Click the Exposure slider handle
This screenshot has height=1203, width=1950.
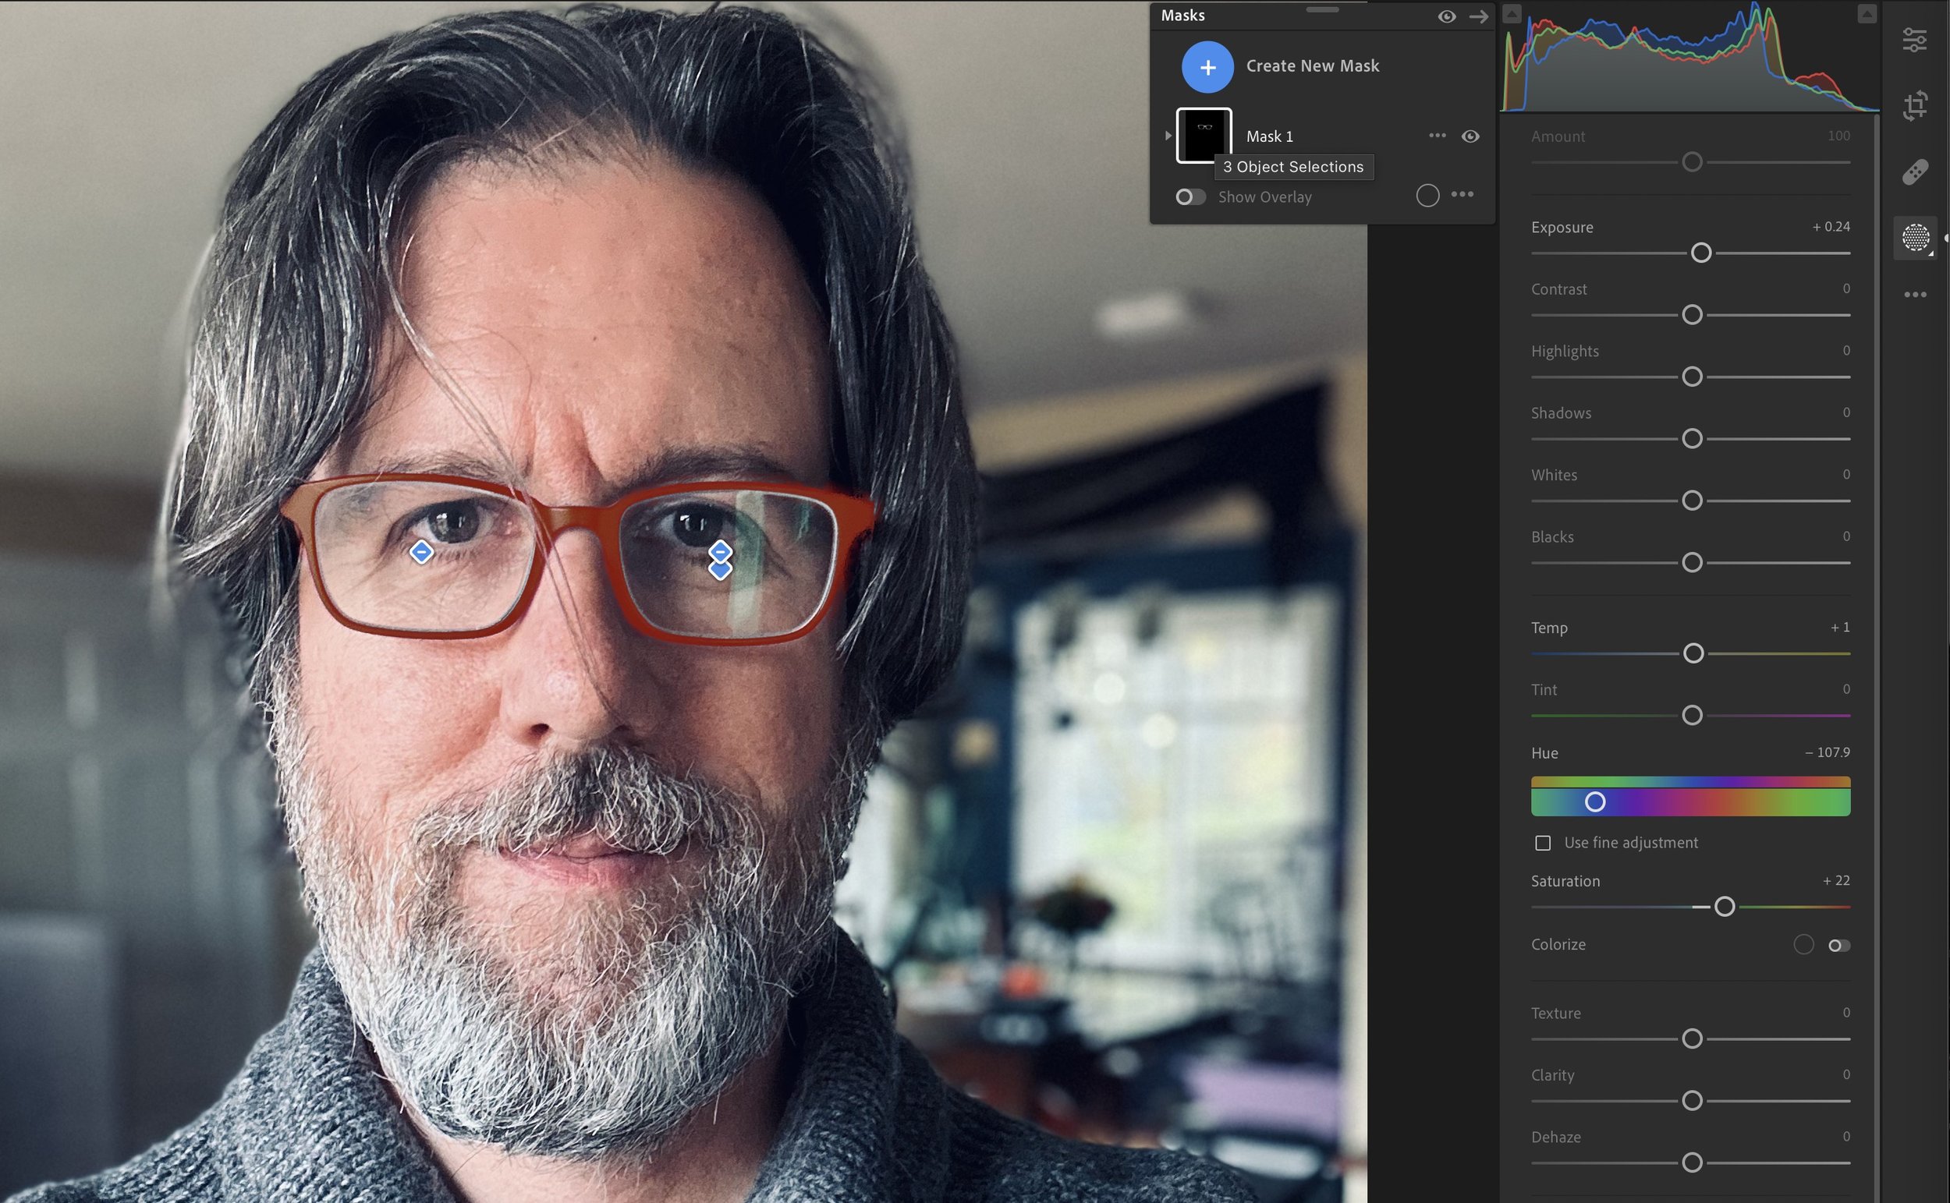coord(1701,253)
